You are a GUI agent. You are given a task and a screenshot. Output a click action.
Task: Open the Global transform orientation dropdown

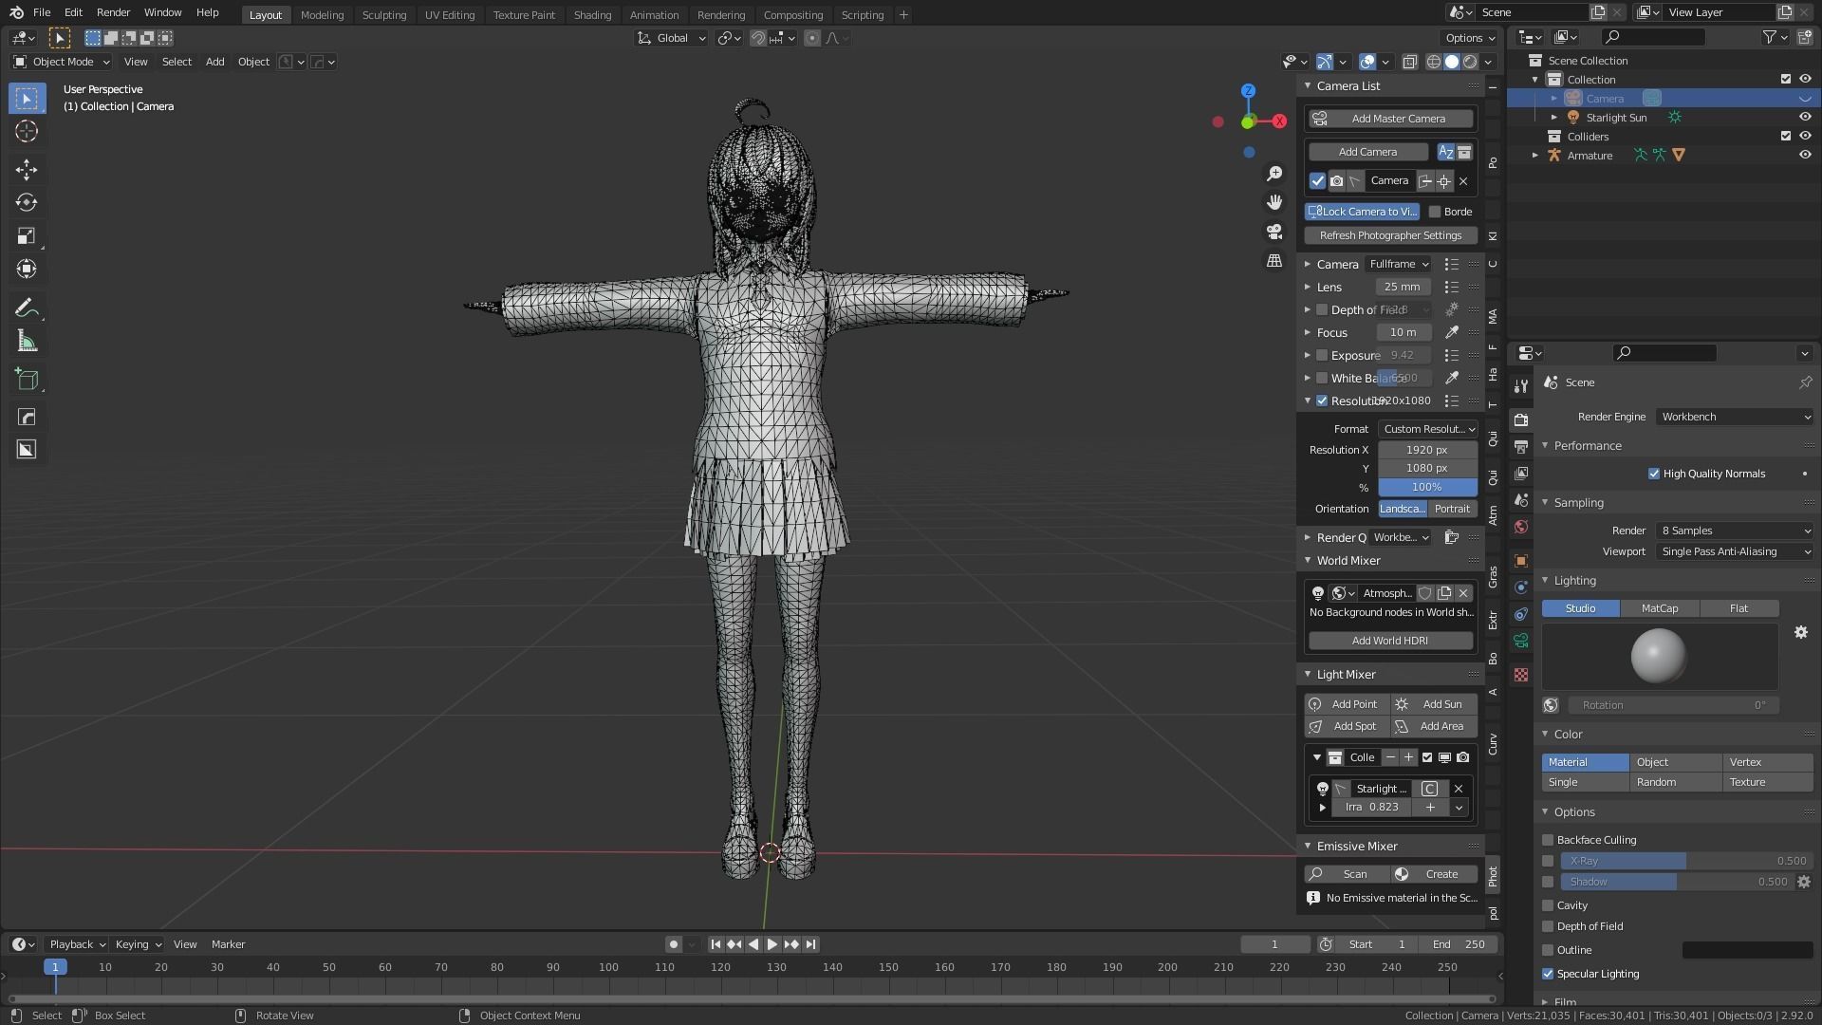(672, 38)
